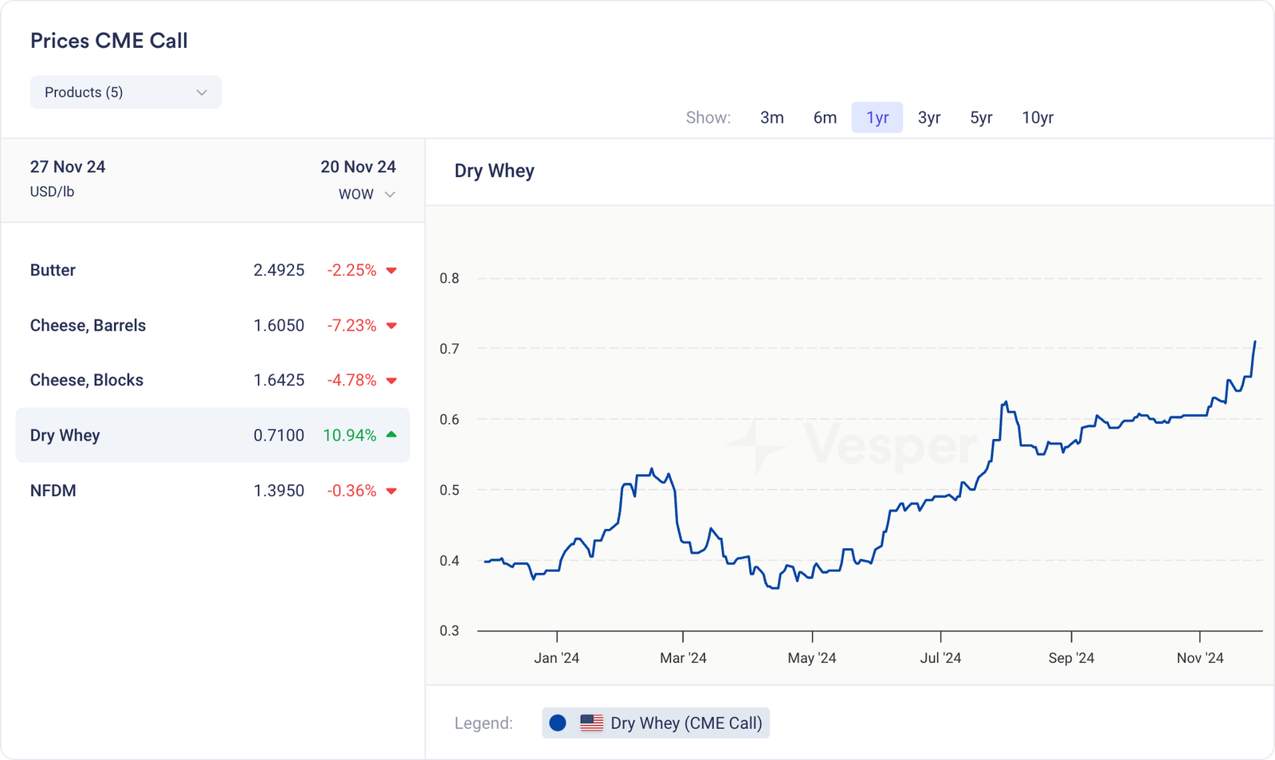The width and height of the screenshot is (1275, 760).
Task: Click the red arrow for Cheese, Barrels
Action: pos(391,326)
